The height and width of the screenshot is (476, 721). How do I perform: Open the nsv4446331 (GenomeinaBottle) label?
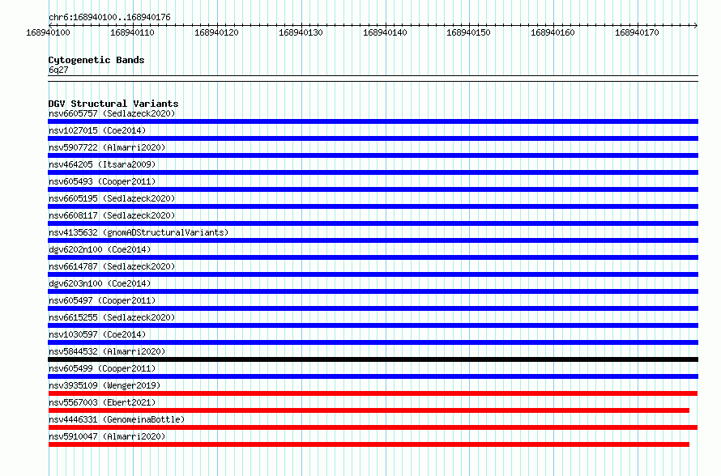117,419
